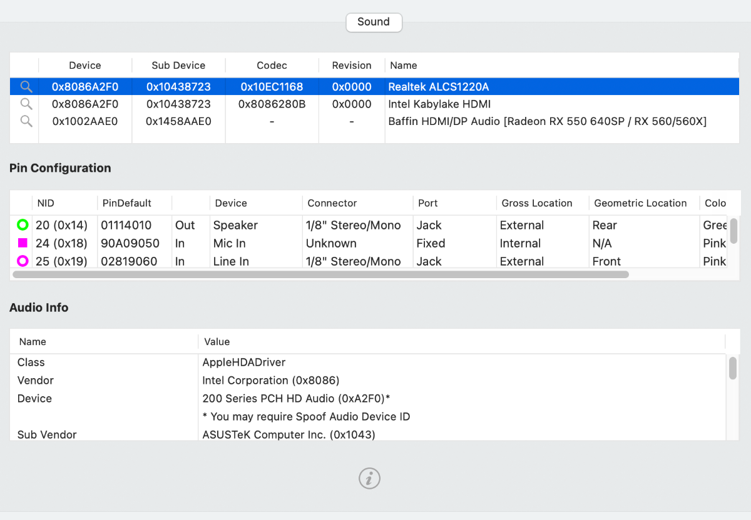Click magnifier icon beside Intel Kabylake HDMI
This screenshot has width=751, height=520.
point(26,104)
